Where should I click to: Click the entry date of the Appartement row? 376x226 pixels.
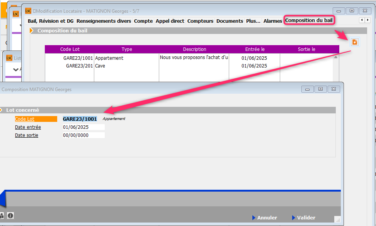click(x=254, y=58)
